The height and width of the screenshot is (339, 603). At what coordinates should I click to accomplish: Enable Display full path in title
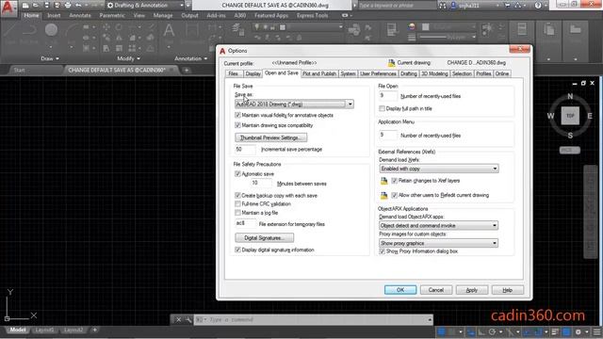coord(382,109)
